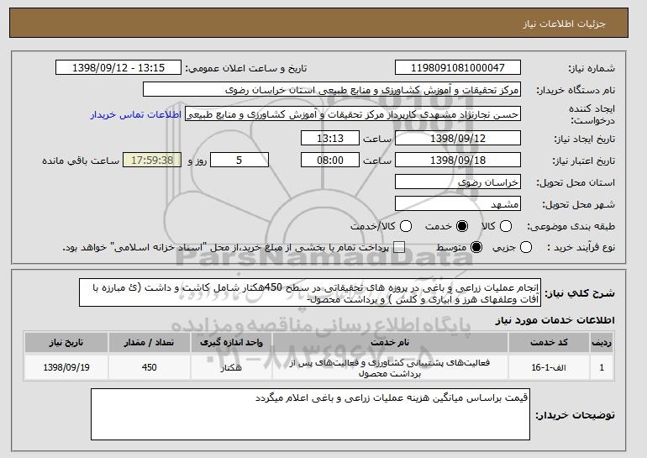Open the اطلاعات تماس خریدار link

tap(136, 114)
